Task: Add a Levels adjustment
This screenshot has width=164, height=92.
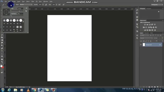Action: point(147,25)
